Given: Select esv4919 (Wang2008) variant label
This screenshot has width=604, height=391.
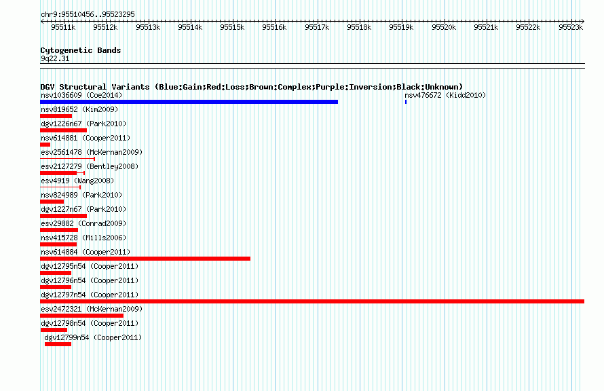Looking at the screenshot, I should point(77,181).
